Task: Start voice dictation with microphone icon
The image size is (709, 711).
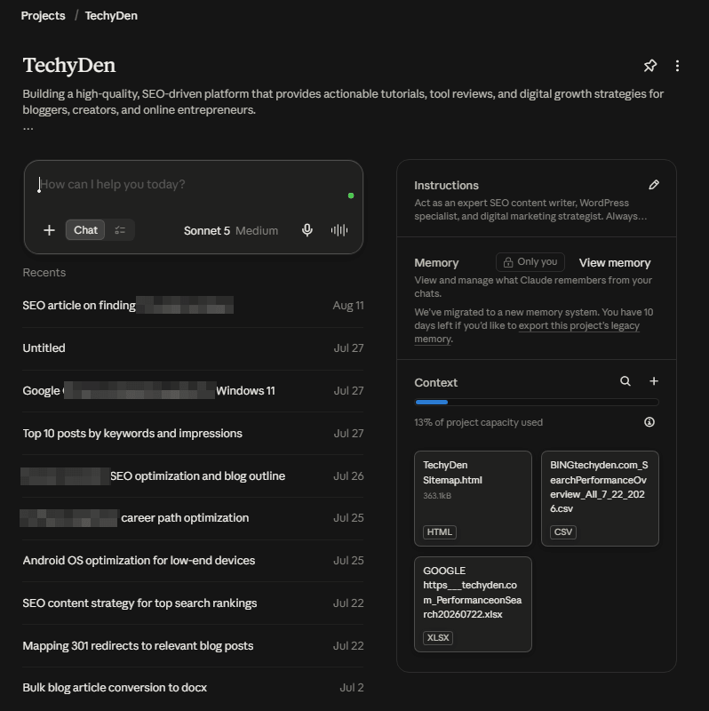Action: (x=307, y=230)
